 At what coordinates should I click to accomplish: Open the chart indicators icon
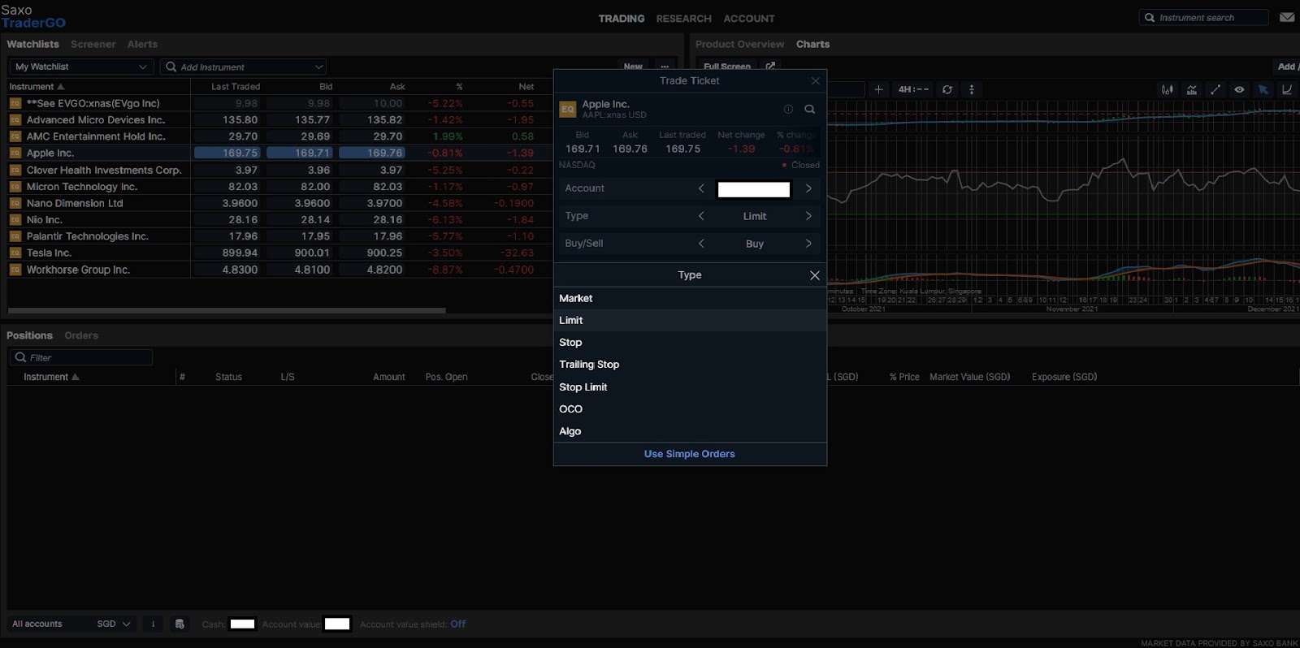(1192, 89)
